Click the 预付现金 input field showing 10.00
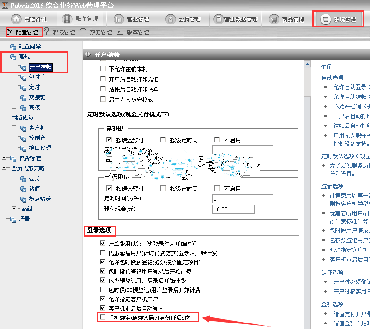Screen dimensions: 370x329 click(233, 209)
